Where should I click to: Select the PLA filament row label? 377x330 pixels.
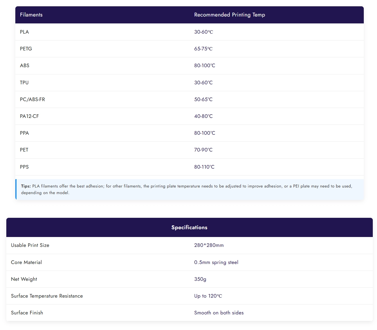(24, 32)
